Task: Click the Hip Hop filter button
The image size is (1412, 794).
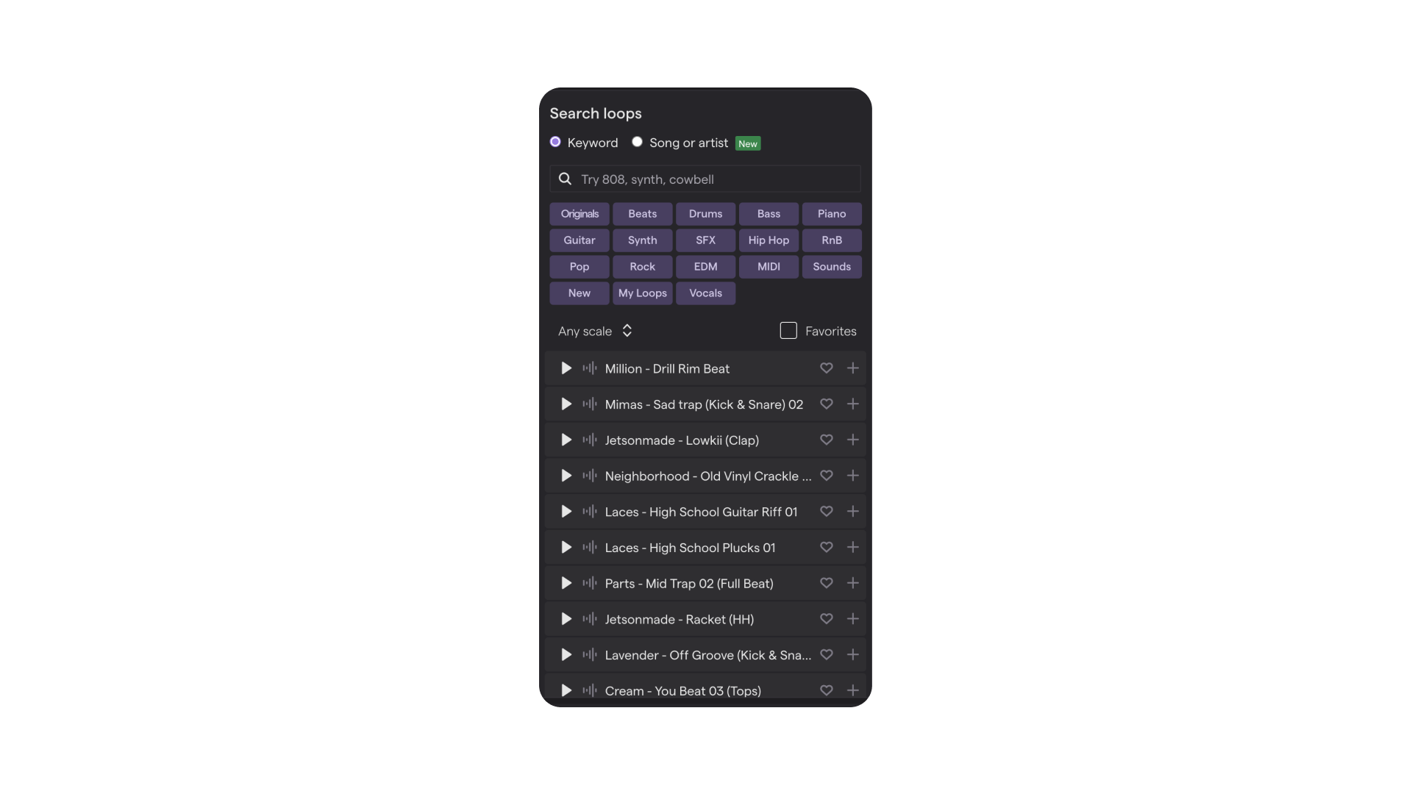Action: tap(768, 240)
